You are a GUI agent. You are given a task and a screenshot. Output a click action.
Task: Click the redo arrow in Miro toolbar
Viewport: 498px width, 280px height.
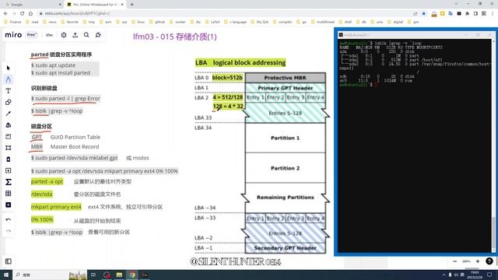click(9, 231)
